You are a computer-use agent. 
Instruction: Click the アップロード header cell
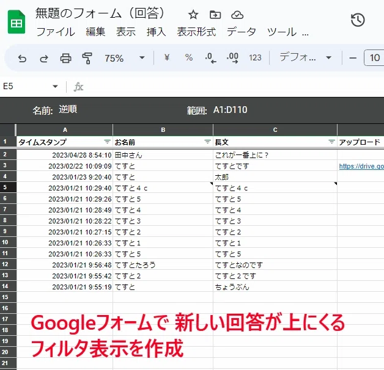[x=361, y=142]
